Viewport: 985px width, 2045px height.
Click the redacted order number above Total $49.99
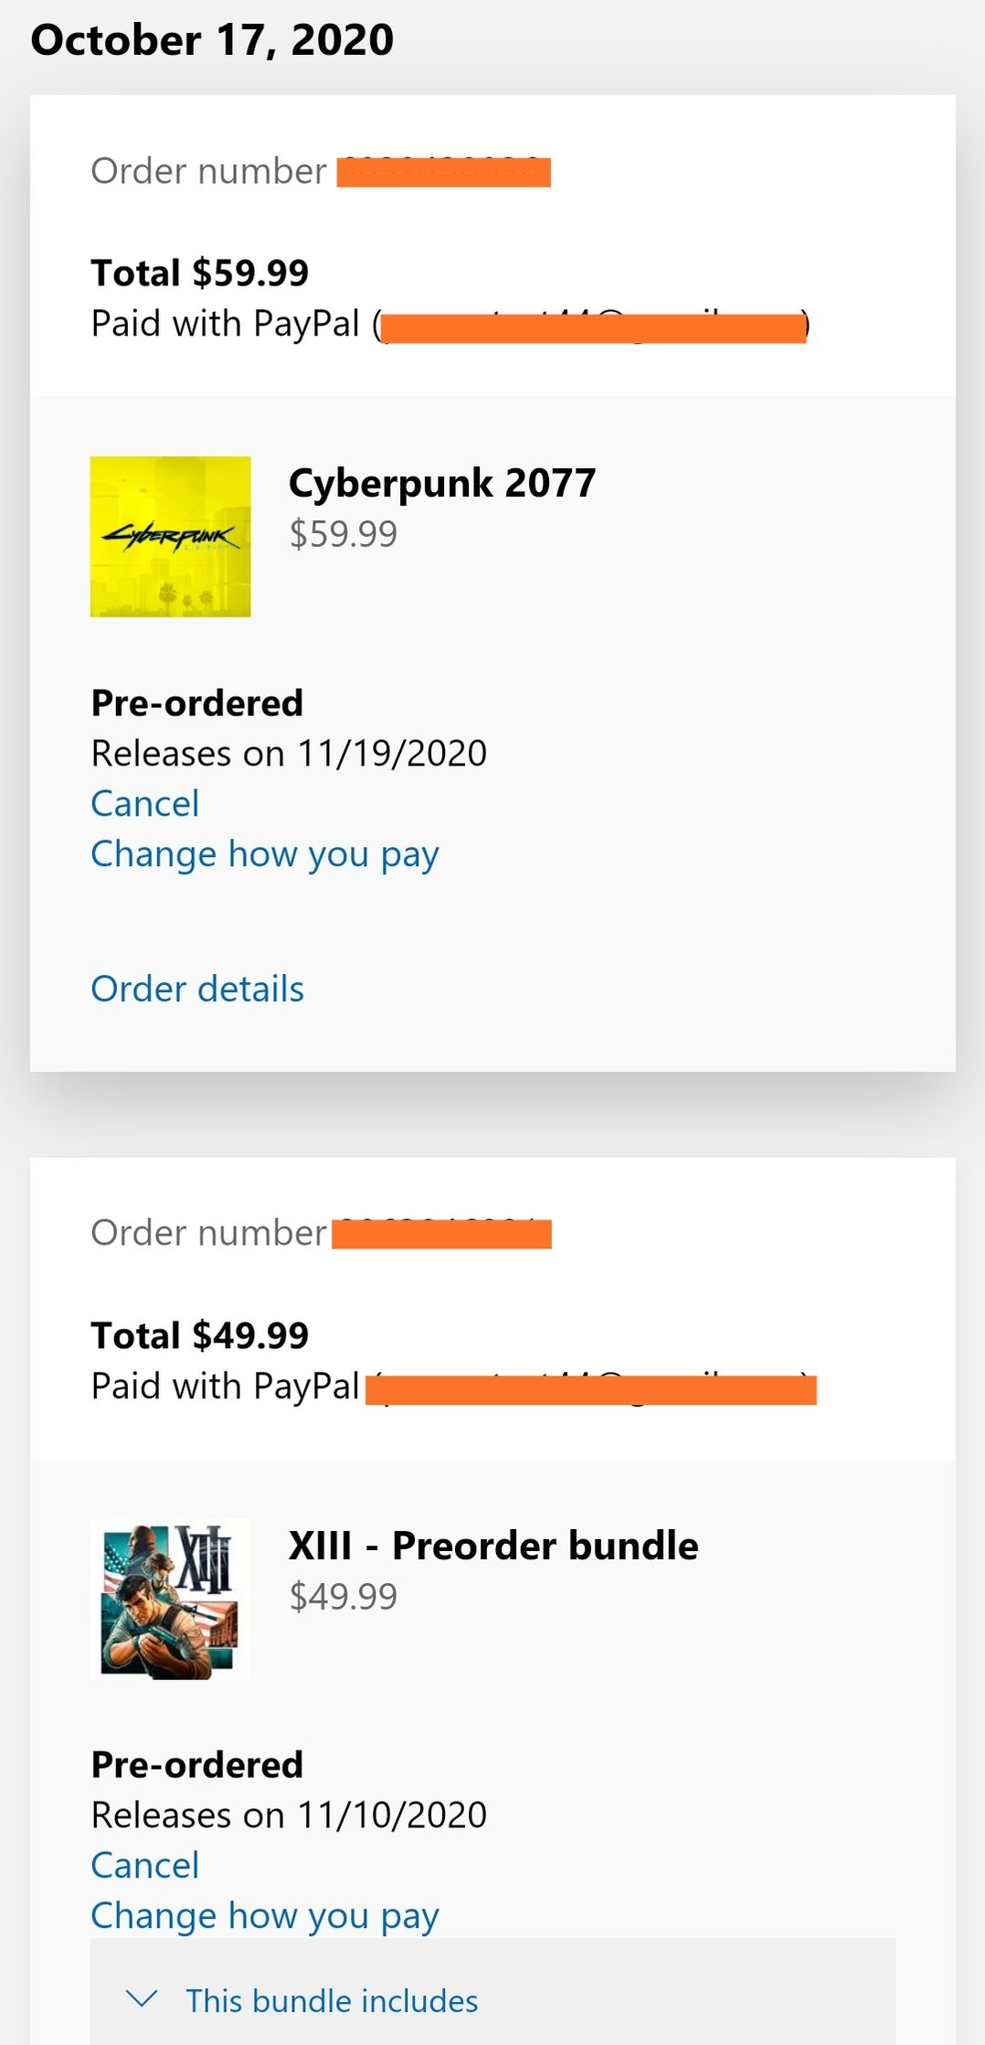[441, 1234]
